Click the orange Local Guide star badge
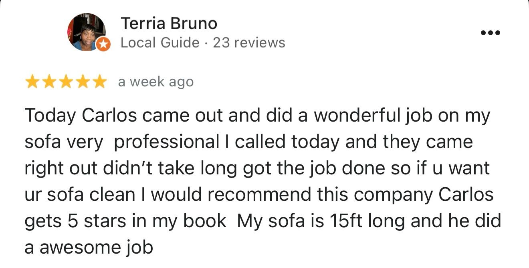 (x=104, y=44)
